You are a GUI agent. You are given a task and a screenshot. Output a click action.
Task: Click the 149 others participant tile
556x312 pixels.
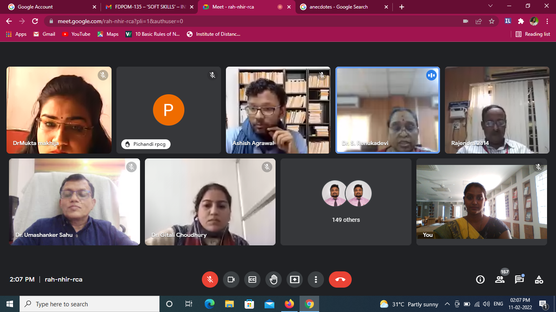(x=346, y=202)
